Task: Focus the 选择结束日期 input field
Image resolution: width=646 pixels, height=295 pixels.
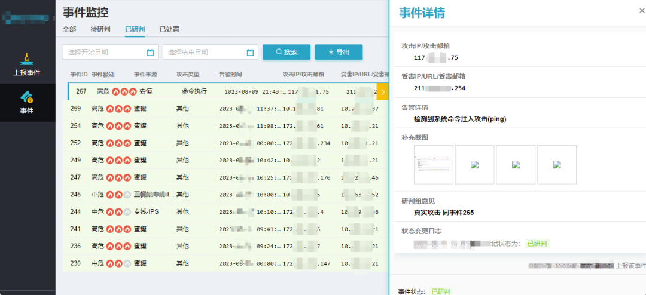Action: click(205, 53)
